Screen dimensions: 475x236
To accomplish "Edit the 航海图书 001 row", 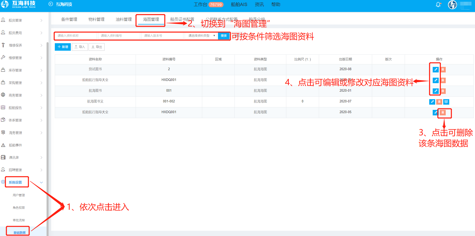I will point(436,91).
